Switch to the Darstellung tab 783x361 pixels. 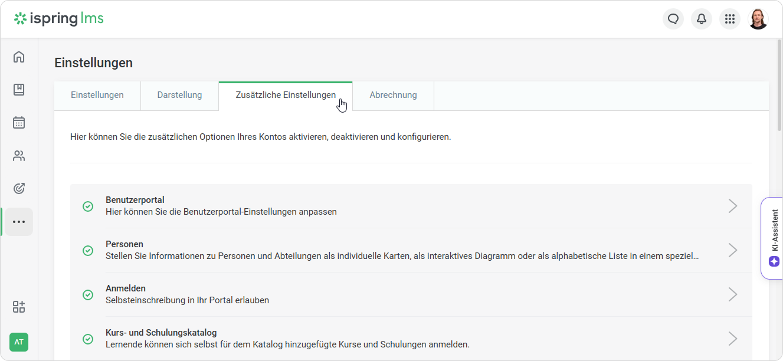(179, 95)
